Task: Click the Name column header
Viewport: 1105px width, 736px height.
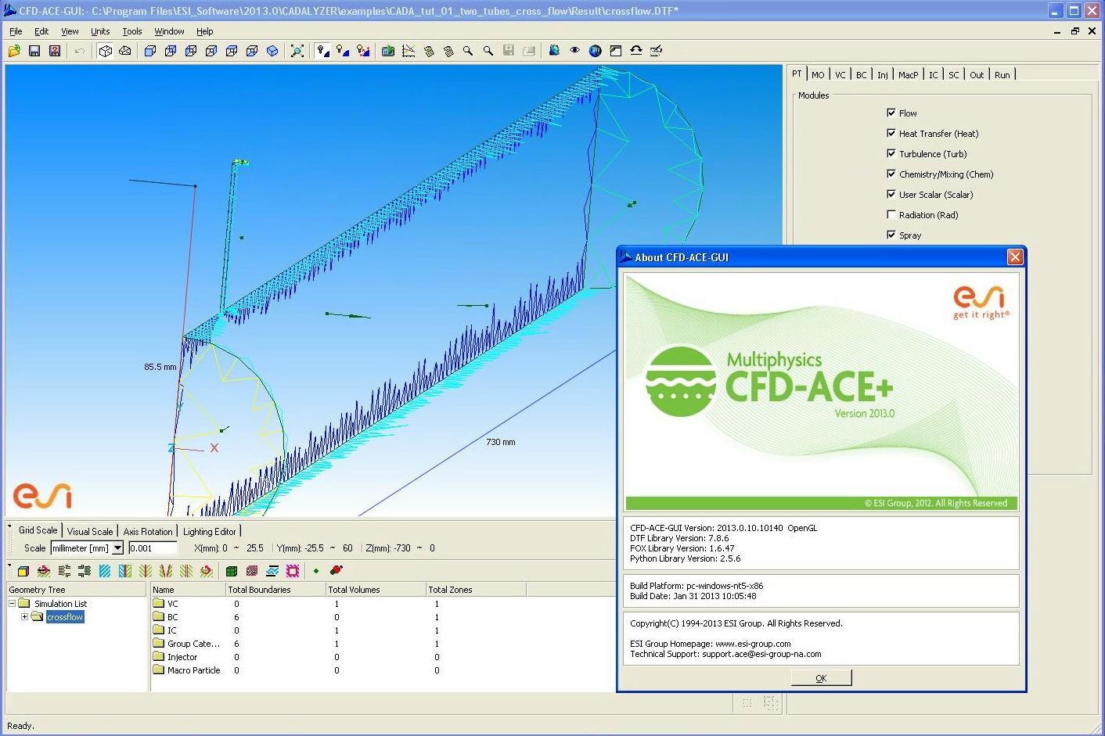Action: tap(188, 590)
